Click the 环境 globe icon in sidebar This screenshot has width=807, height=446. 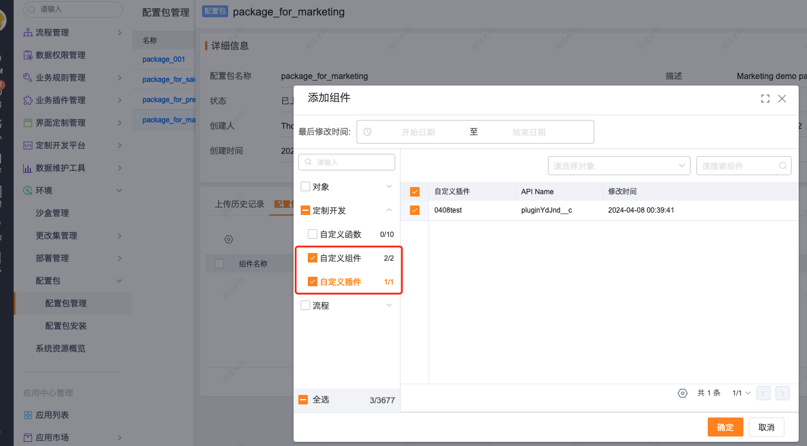coord(27,190)
